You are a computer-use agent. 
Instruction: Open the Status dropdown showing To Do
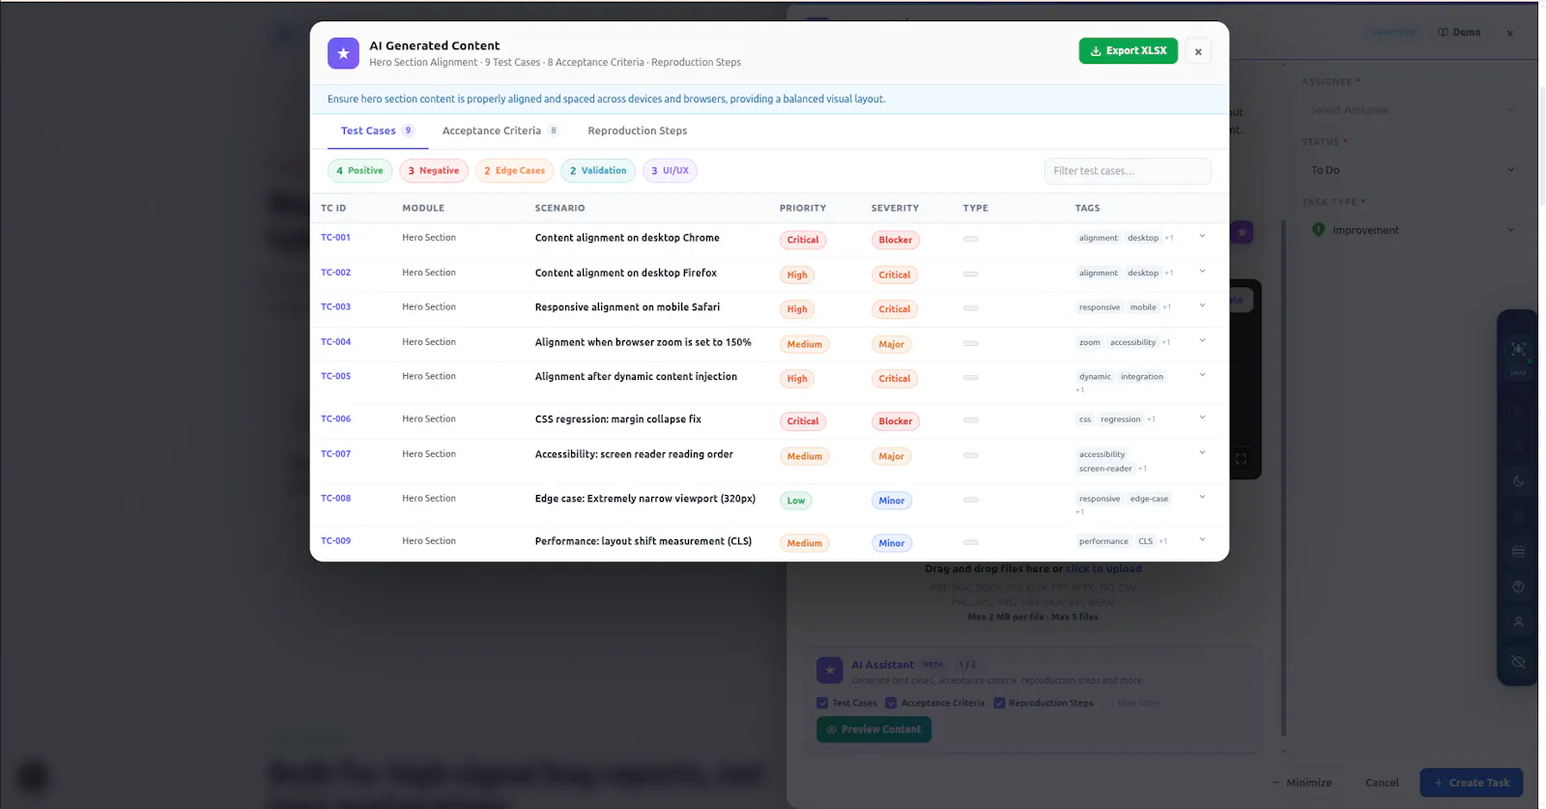pyautogui.click(x=1411, y=170)
